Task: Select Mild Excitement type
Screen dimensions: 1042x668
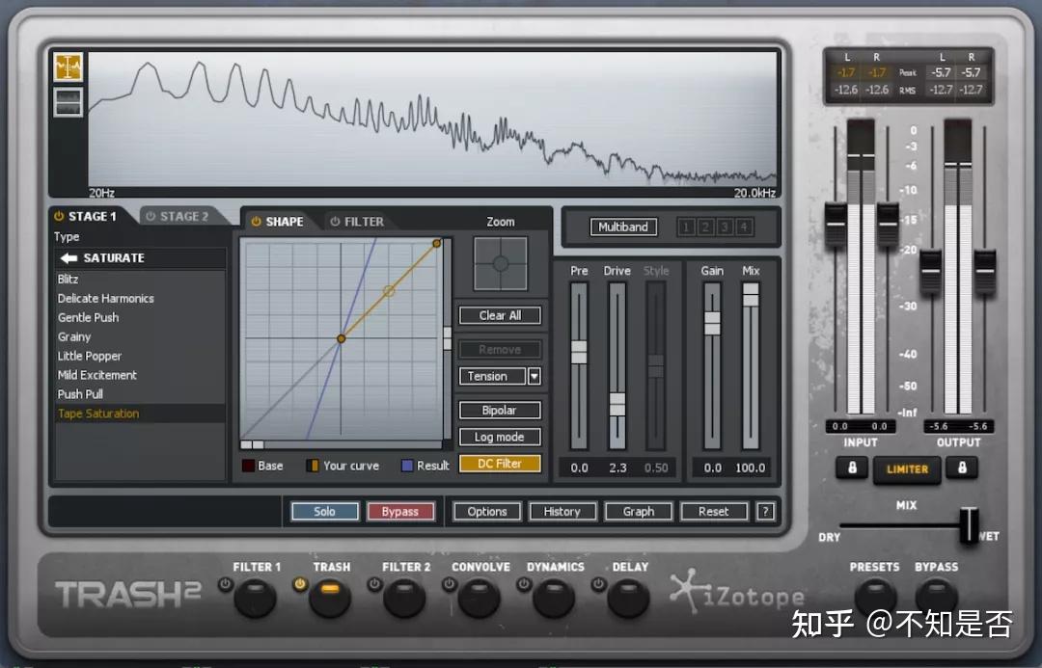Action: tap(97, 375)
